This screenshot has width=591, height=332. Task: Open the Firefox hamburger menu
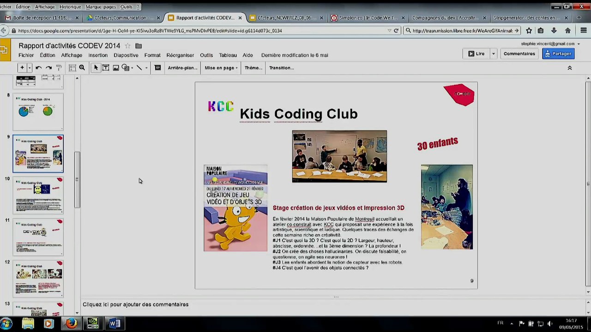(x=584, y=31)
